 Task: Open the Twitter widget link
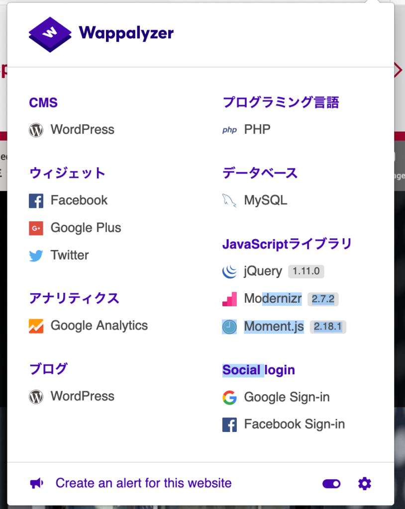[x=70, y=255]
